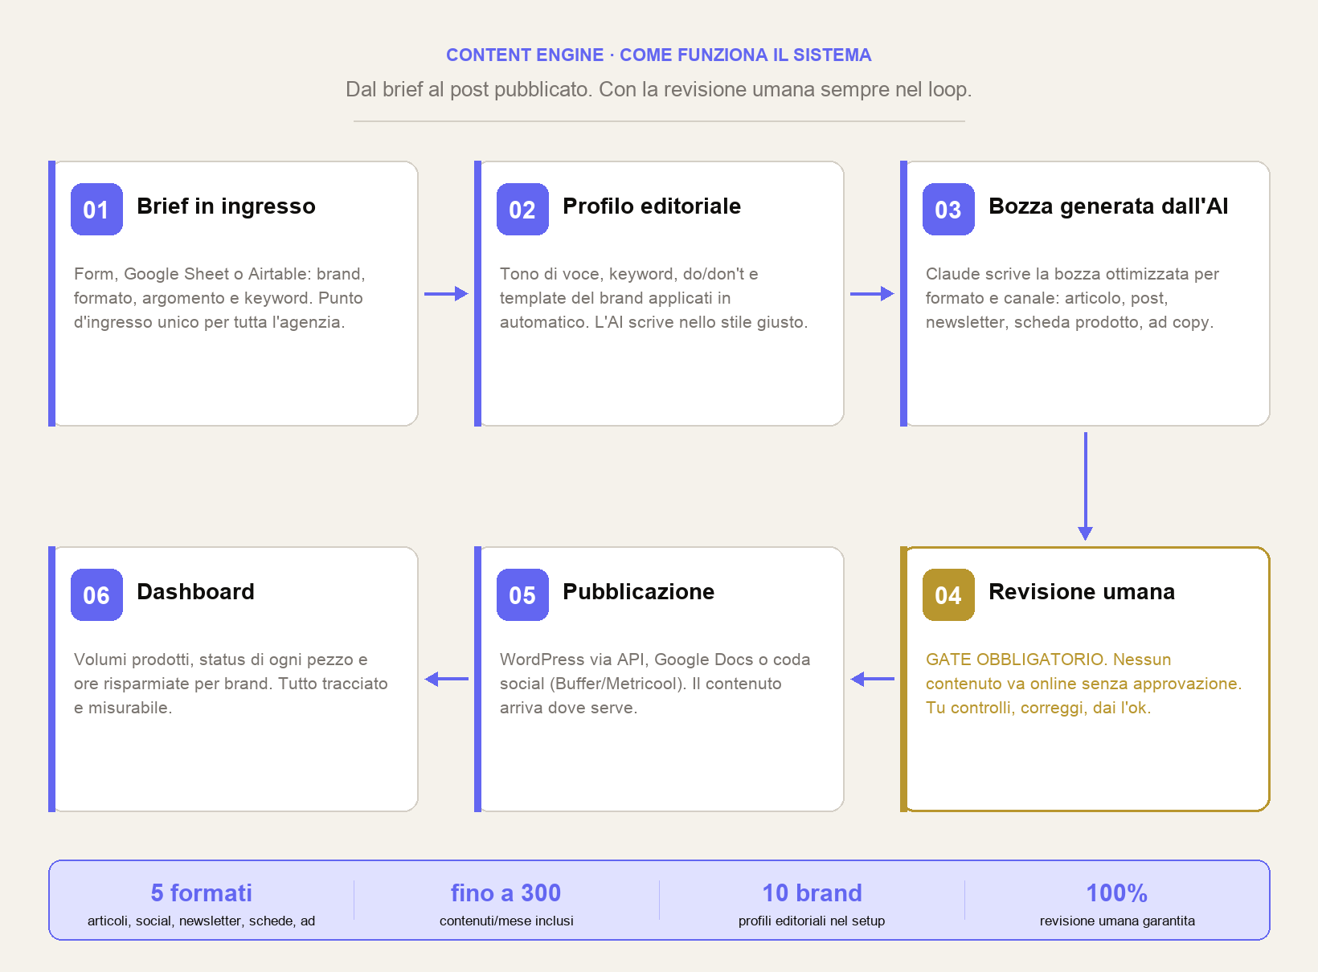Click description starting 'WordPress via API'

click(x=655, y=684)
